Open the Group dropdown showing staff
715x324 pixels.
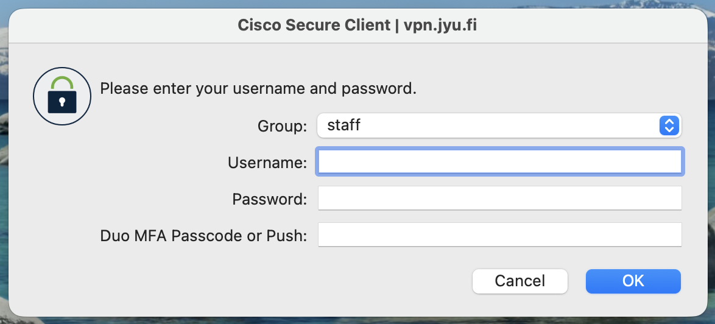487,126
